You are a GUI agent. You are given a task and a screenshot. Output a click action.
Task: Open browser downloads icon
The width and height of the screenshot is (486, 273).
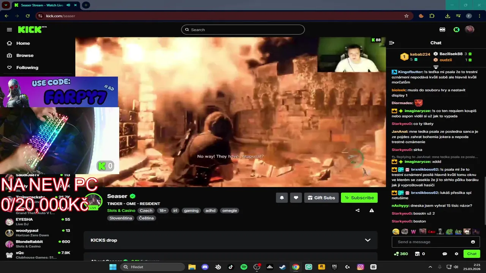point(448,16)
